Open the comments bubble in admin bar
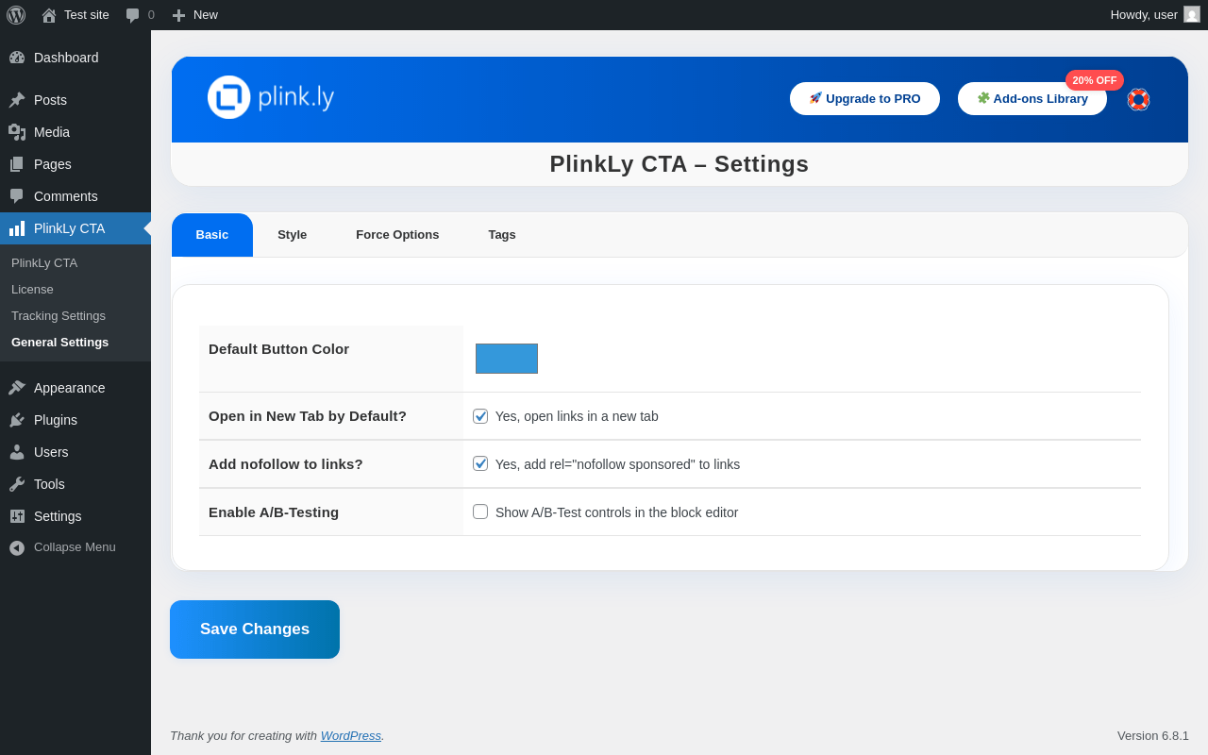Screen dimensions: 1208x755 click(x=133, y=15)
